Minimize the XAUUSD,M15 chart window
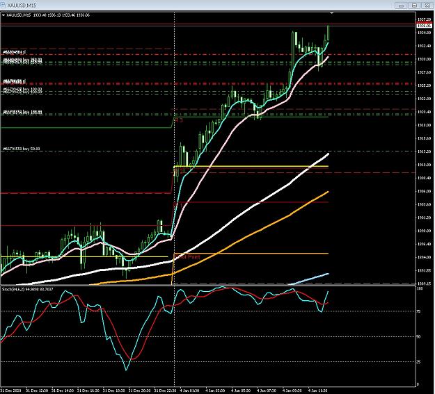435x394 pixels. [x=401, y=6]
